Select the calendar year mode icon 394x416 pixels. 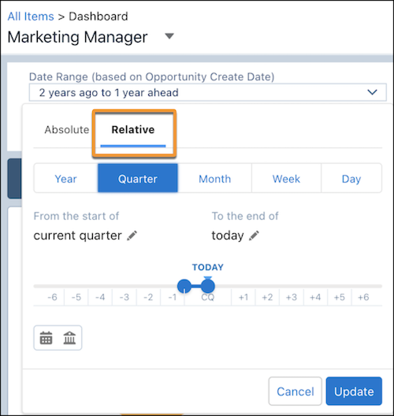[46, 338]
